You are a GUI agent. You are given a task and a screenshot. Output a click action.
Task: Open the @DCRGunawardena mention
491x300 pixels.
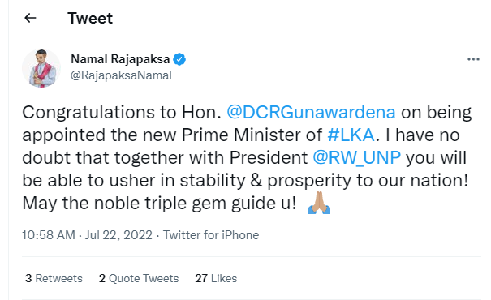(x=311, y=112)
